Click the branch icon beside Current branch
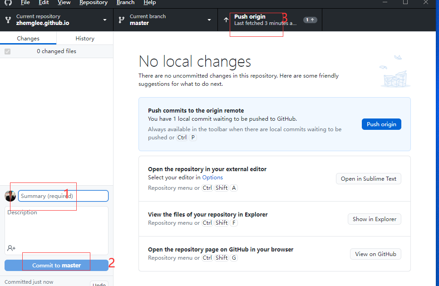Image resolution: width=439 pixels, height=286 pixels. pyautogui.click(x=122, y=20)
